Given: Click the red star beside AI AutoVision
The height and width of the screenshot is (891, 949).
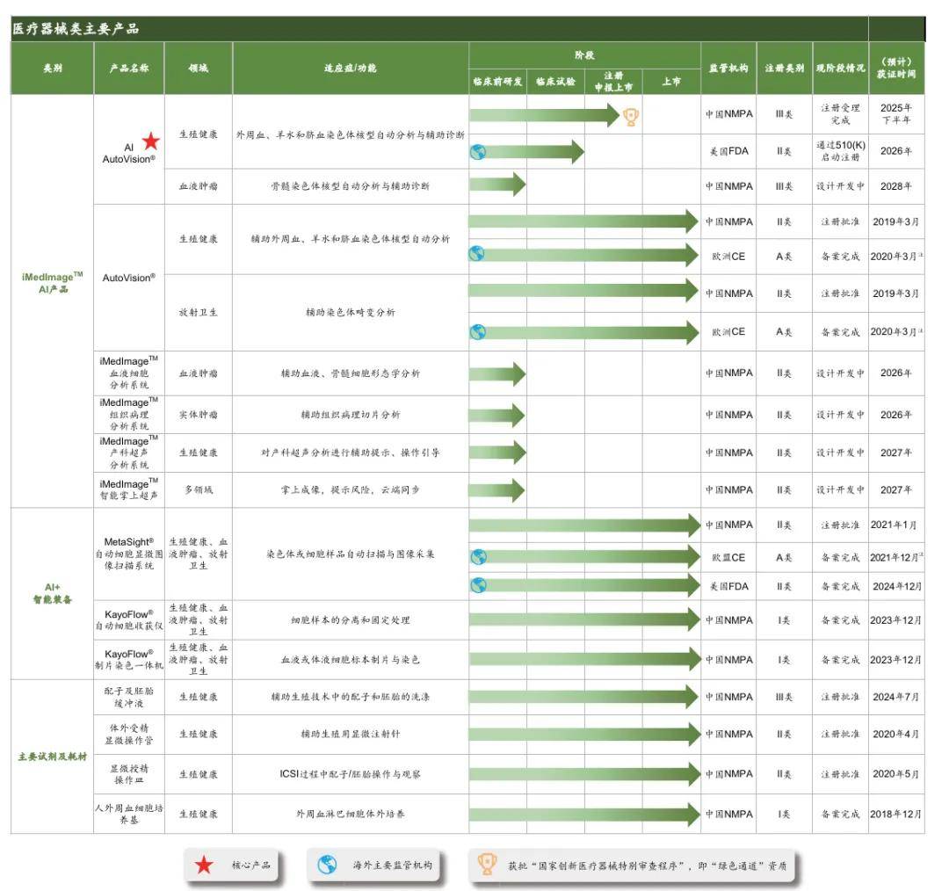Looking at the screenshot, I should (151, 141).
